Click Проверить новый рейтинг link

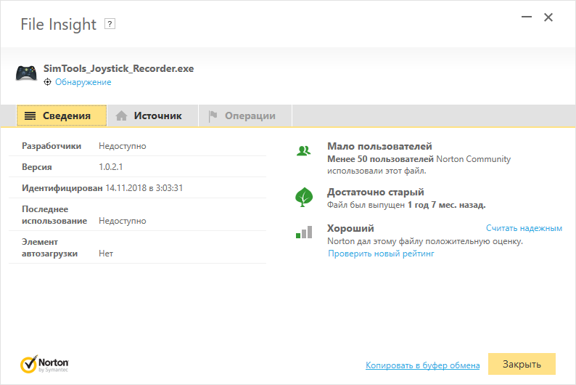point(381,254)
